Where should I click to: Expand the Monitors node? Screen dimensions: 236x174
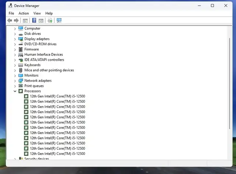pos(15,75)
